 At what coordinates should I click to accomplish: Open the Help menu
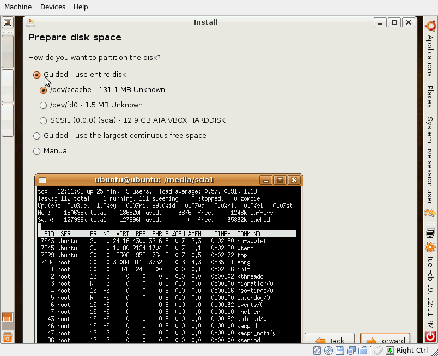81,7
